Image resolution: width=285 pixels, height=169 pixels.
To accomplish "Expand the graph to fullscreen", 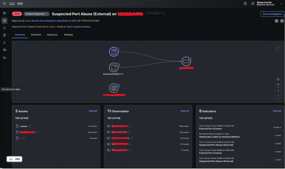I will click(x=278, y=48).
